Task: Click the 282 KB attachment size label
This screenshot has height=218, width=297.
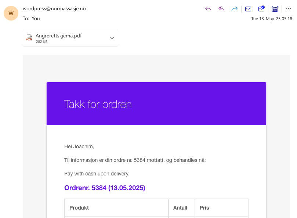Action: [x=42, y=42]
